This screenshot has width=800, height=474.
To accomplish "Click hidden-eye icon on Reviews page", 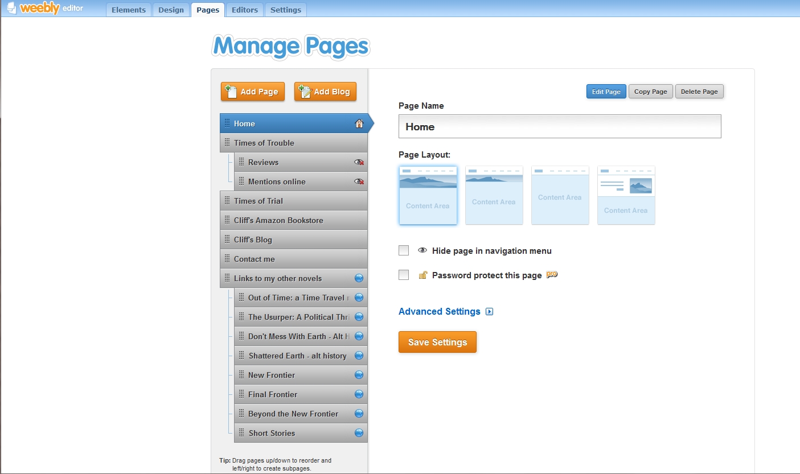I will [359, 162].
